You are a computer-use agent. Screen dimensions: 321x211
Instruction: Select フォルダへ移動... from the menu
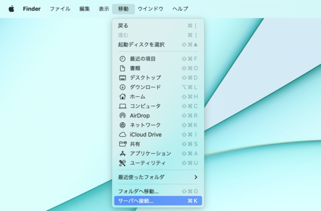[158, 191]
